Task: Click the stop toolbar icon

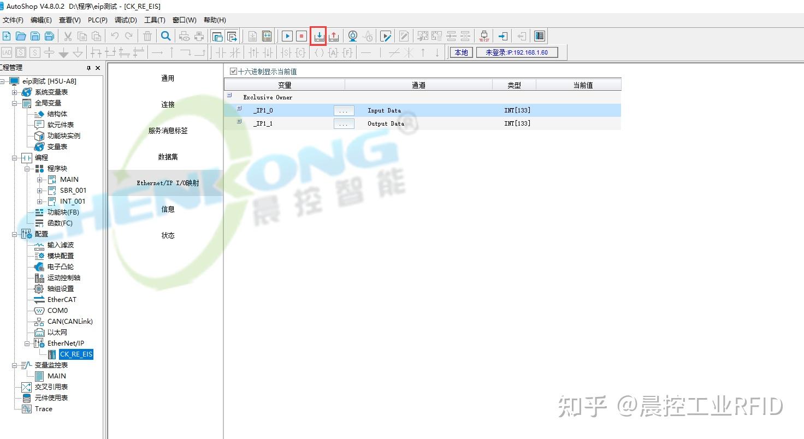Action: click(x=301, y=35)
